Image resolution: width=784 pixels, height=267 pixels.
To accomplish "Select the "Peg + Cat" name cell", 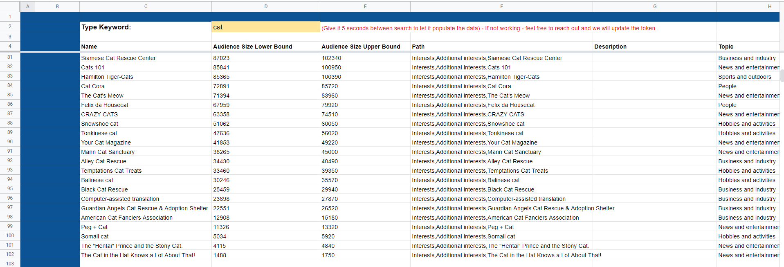I will [94, 227].
